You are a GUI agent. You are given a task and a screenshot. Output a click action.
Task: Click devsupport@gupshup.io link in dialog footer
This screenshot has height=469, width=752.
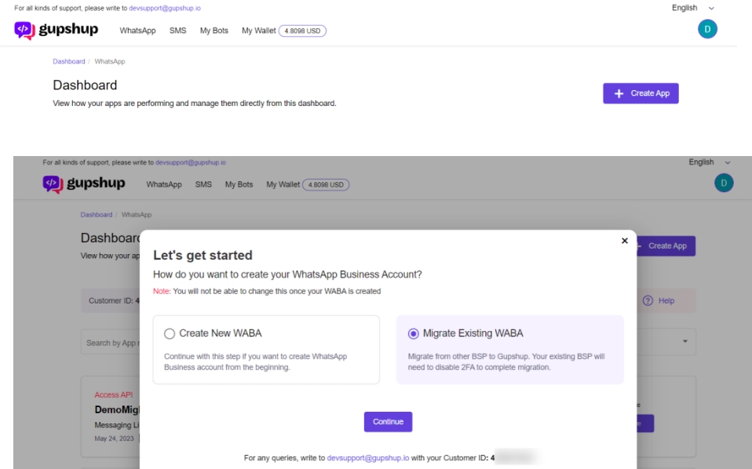point(368,458)
